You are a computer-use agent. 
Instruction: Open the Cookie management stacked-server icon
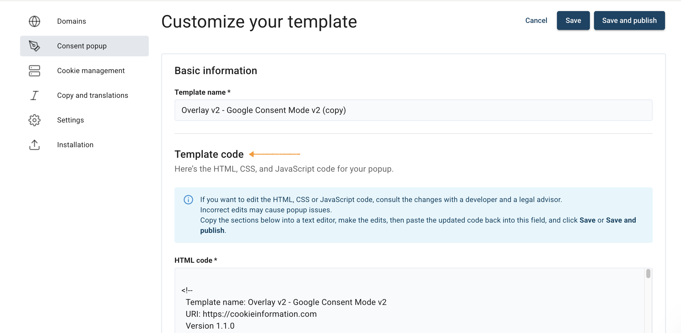[x=34, y=71]
